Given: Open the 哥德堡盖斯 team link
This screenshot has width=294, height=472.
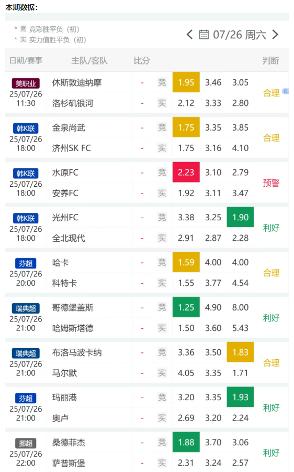Looking at the screenshot, I should tap(73, 307).
